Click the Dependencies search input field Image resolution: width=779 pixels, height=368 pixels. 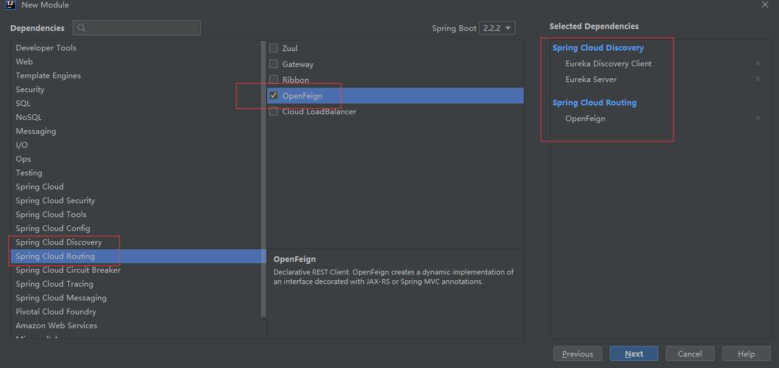136,28
